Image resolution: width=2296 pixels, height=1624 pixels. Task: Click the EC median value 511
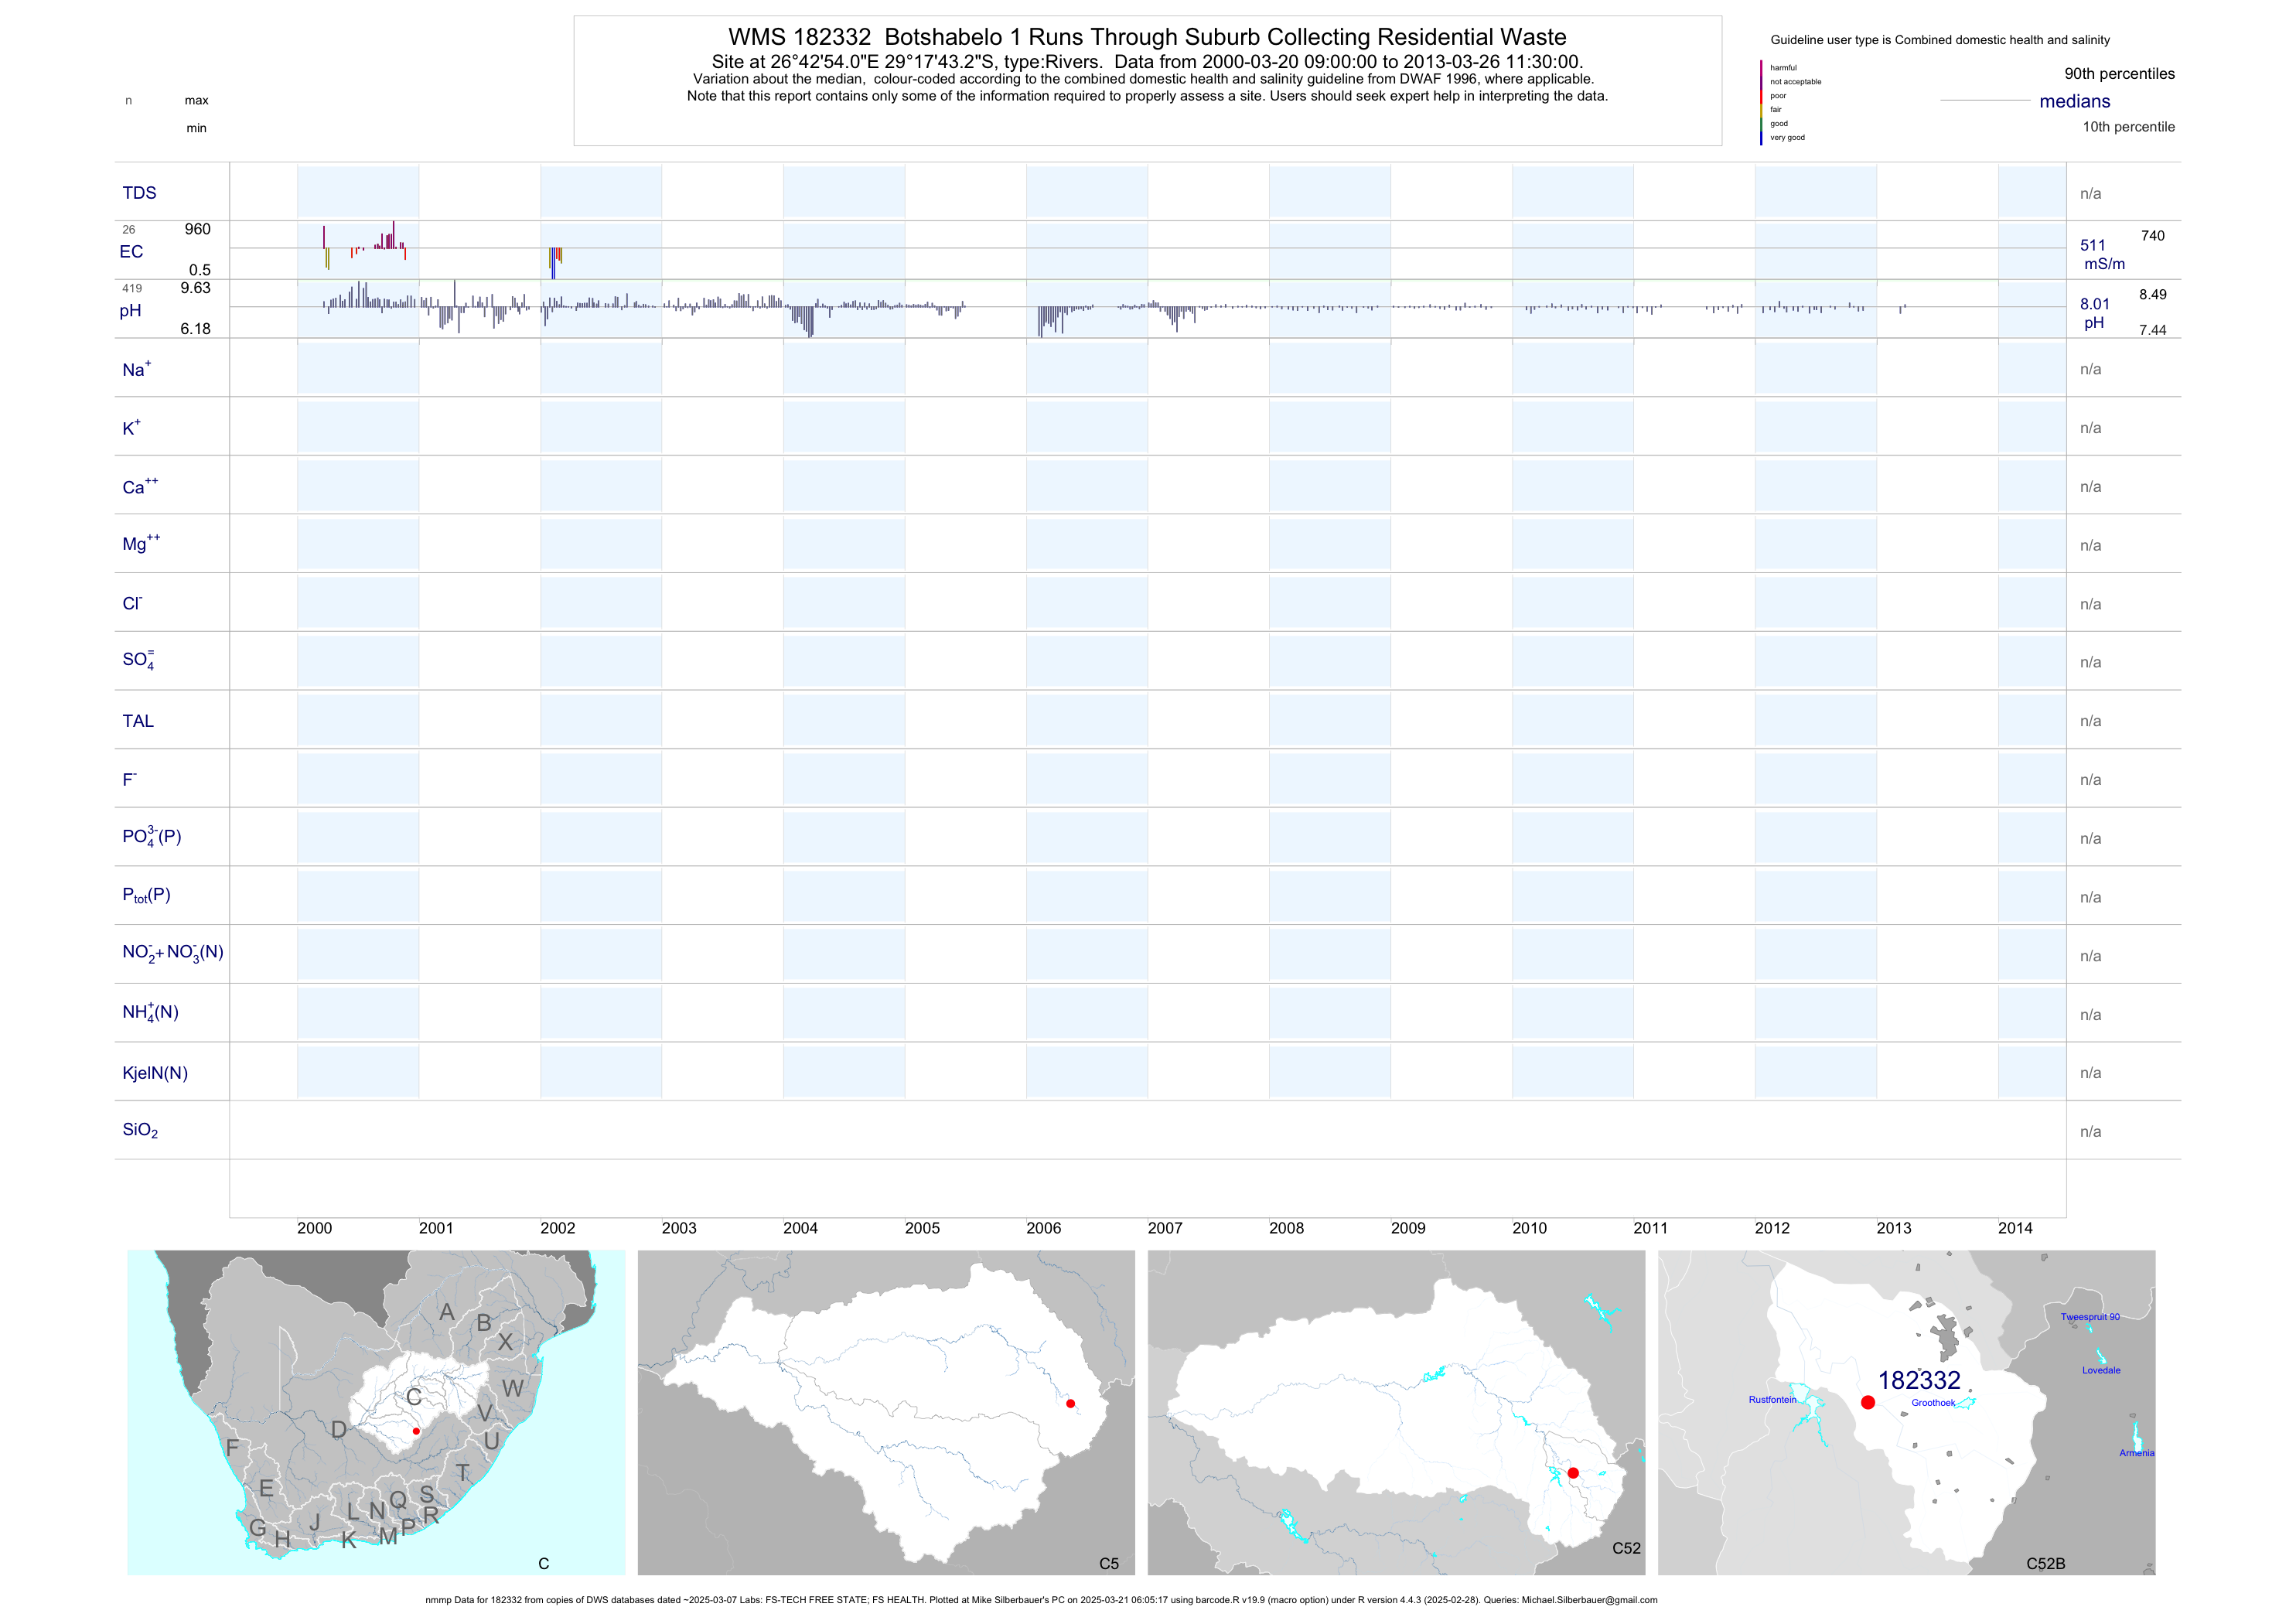pos(2092,245)
